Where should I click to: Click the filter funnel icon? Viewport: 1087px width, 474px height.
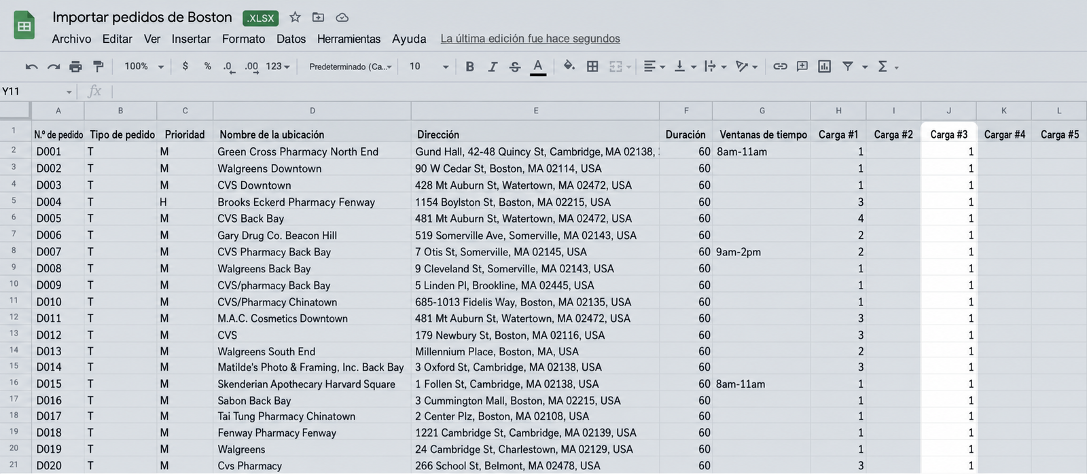point(848,67)
